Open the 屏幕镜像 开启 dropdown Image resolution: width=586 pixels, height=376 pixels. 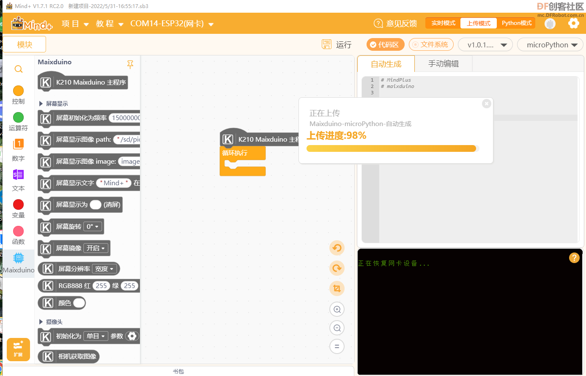[96, 248]
